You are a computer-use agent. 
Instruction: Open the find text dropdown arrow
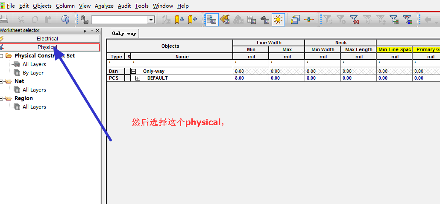[151, 20]
